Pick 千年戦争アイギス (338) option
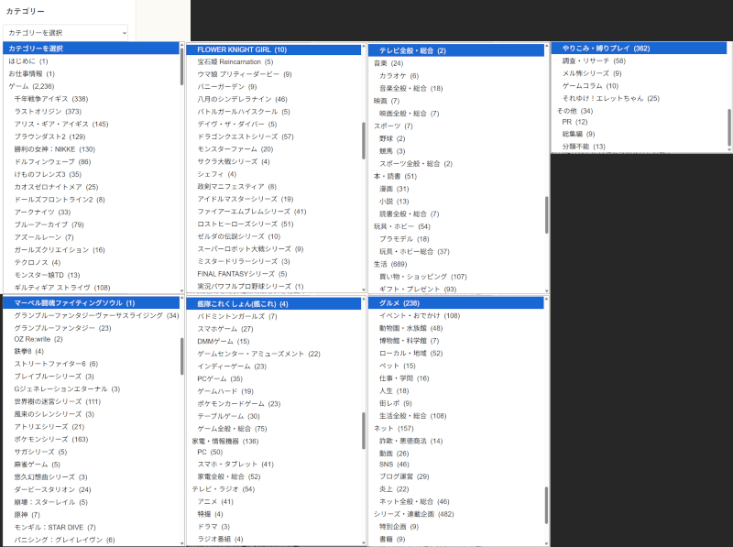The height and width of the screenshot is (547, 733). click(91, 99)
